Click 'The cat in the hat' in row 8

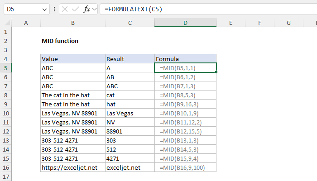pos(73,95)
